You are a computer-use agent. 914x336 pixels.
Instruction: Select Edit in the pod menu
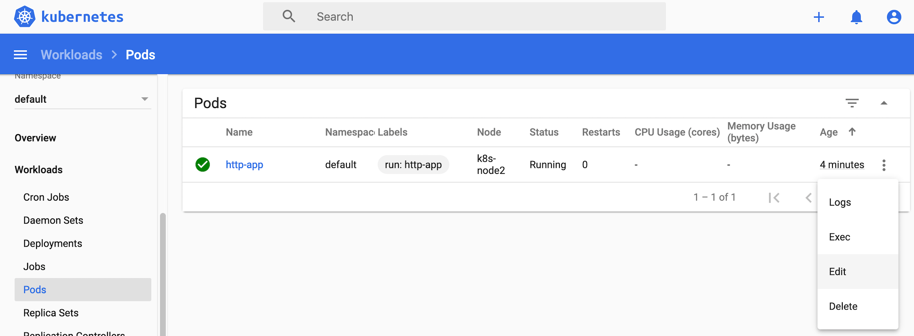(838, 271)
